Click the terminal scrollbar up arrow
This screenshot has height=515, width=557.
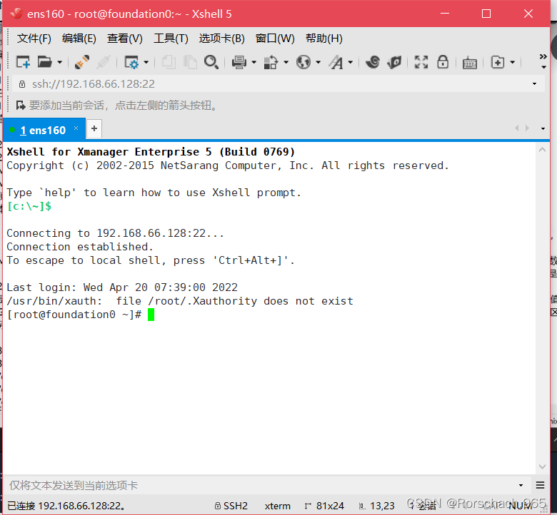pos(542,150)
